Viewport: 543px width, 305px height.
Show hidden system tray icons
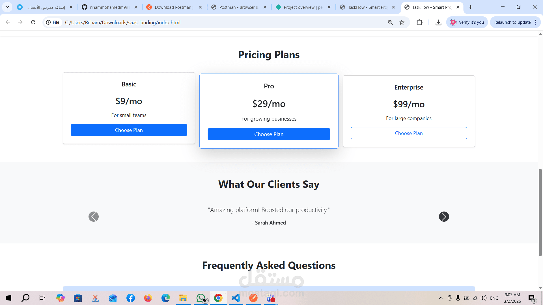click(441, 298)
